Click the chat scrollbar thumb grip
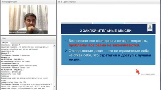The width and height of the screenshot is (161, 90). [54, 86]
